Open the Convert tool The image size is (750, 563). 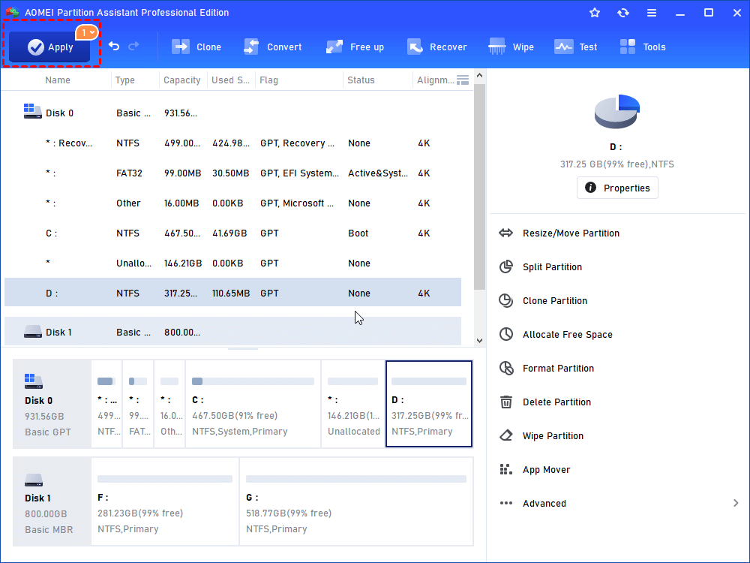(273, 47)
